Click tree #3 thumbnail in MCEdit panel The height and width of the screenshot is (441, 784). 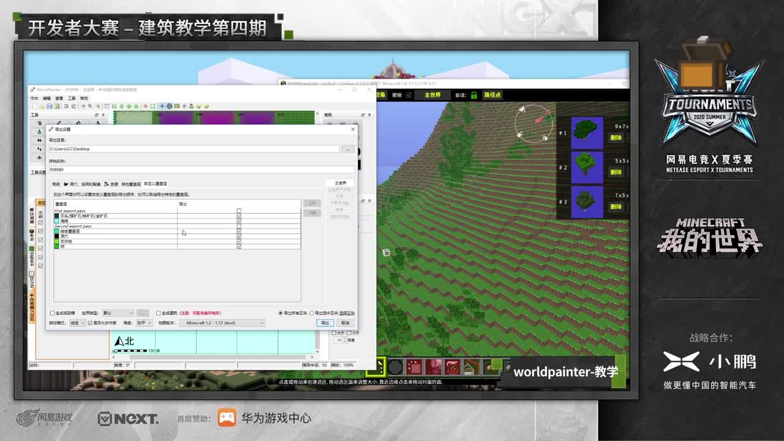587,202
